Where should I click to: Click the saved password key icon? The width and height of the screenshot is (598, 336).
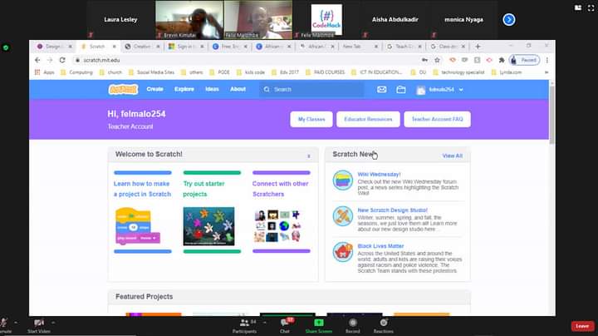point(424,60)
